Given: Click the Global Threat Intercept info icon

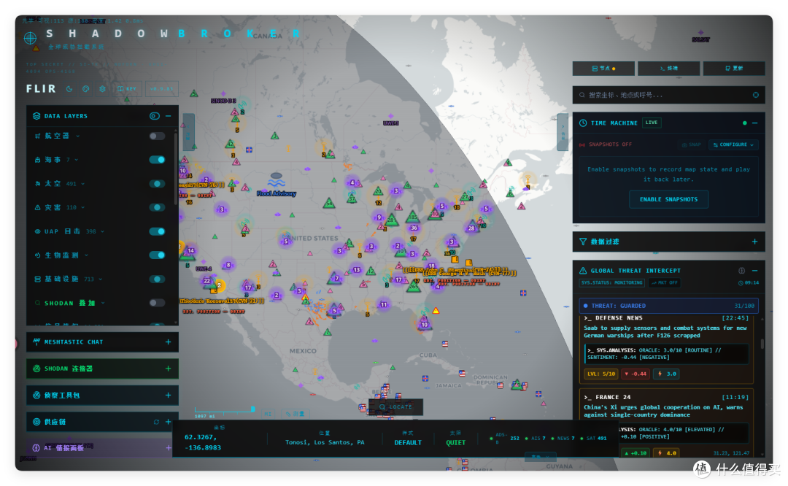Looking at the screenshot, I should [x=742, y=271].
